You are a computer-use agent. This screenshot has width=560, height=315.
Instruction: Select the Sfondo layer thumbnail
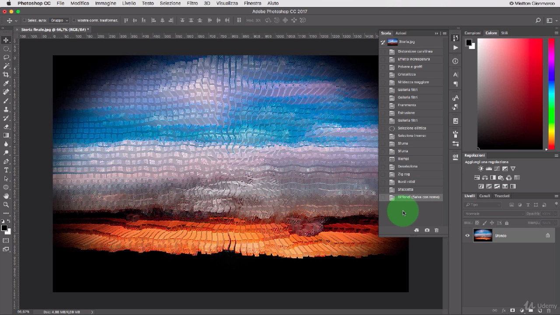[483, 235]
